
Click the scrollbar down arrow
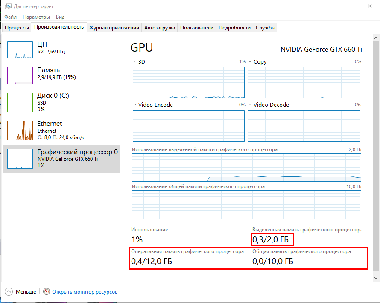376,278
